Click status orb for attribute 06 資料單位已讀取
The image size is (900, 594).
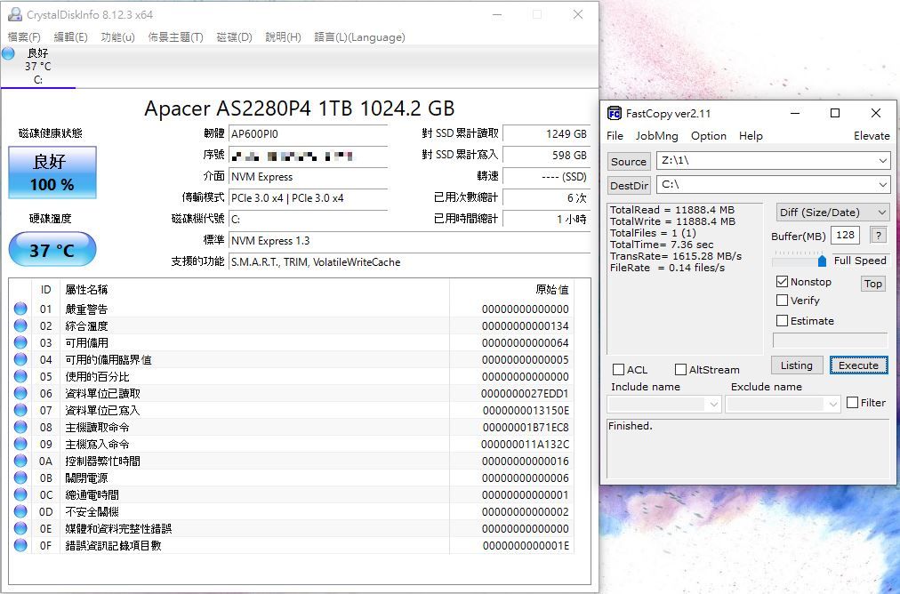coord(20,393)
